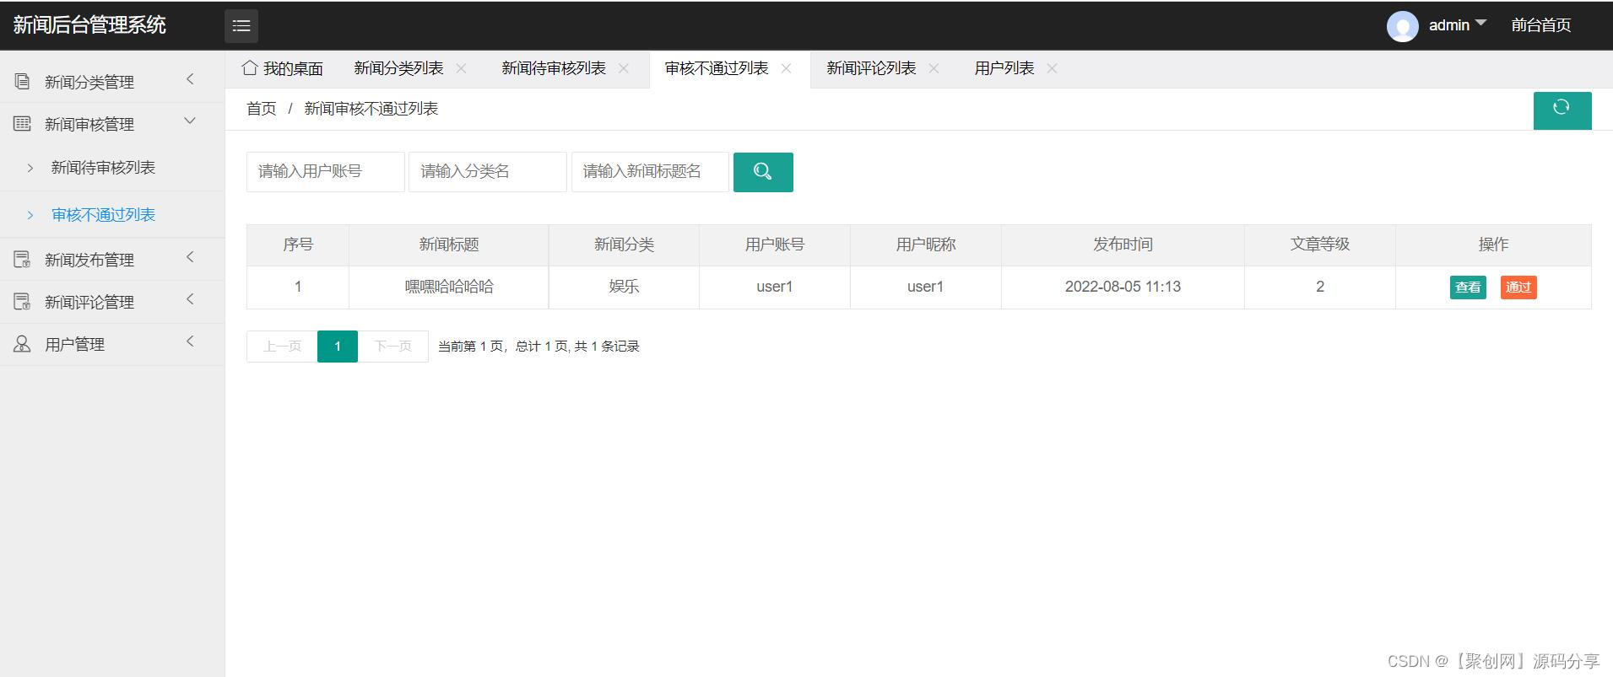
Task: Close the 新闻待审核列表 tab
Action: pyautogui.click(x=624, y=68)
